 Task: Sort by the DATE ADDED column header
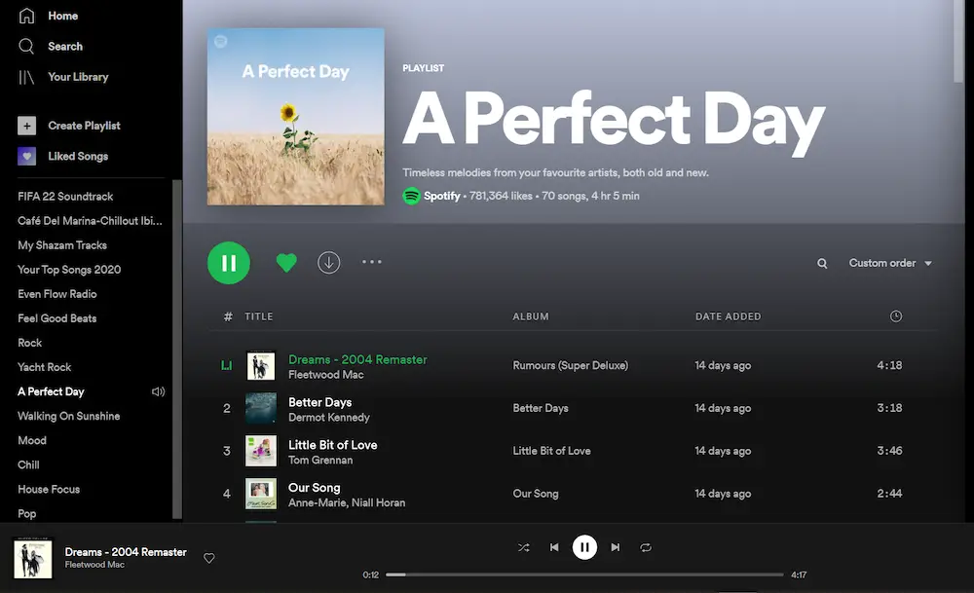728,316
